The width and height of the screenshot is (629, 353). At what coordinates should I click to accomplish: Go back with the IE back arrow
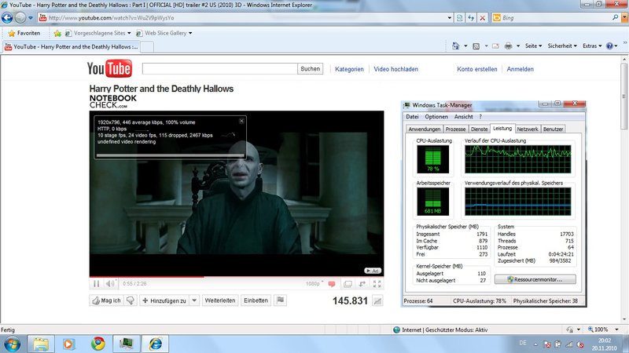(7, 17)
